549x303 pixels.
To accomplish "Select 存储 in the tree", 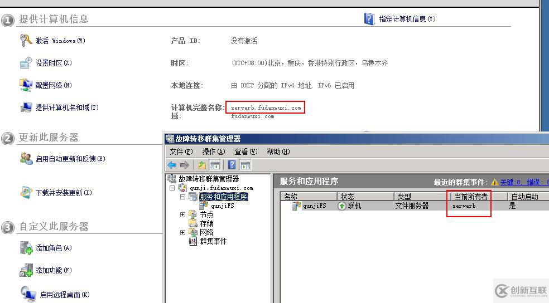I will point(206,223).
